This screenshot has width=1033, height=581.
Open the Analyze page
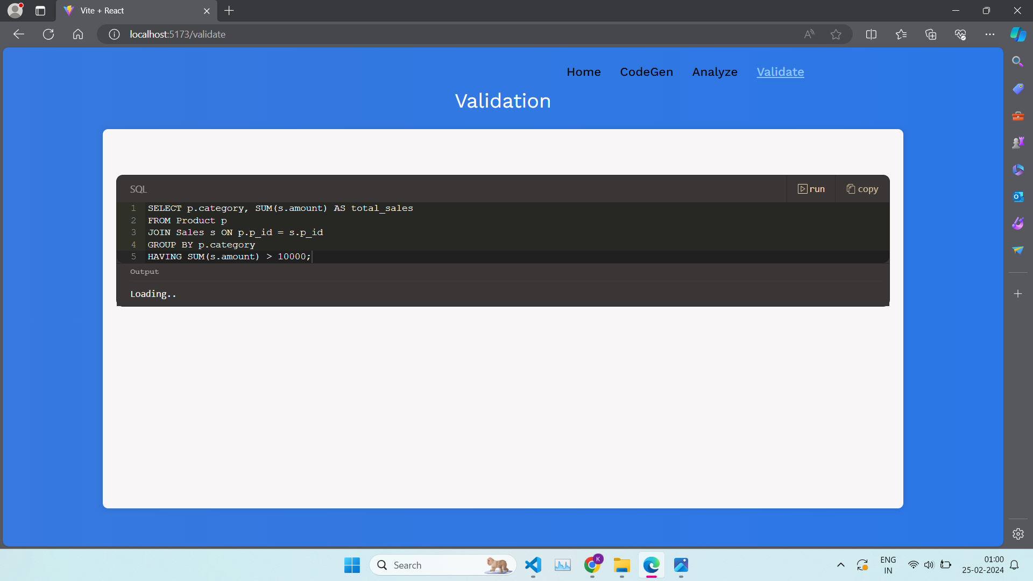[714, 72]
